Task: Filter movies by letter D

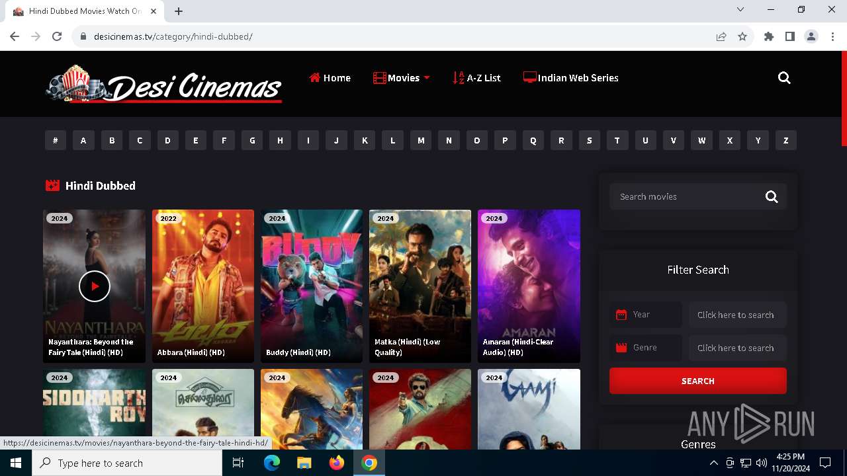Action: tap(167, 140)
